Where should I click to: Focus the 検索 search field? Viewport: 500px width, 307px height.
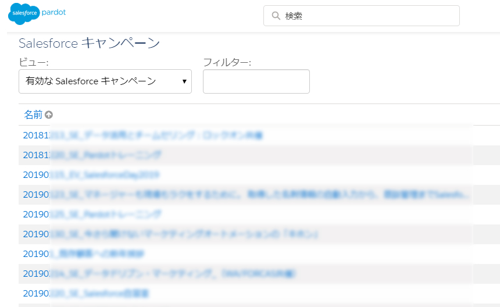[x=361, y=16]
